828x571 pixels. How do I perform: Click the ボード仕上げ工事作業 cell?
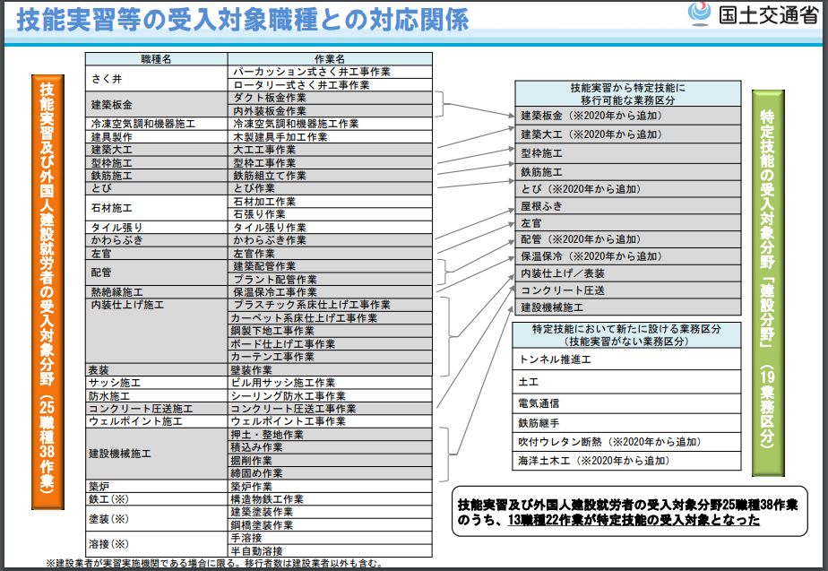pos(330,344)
